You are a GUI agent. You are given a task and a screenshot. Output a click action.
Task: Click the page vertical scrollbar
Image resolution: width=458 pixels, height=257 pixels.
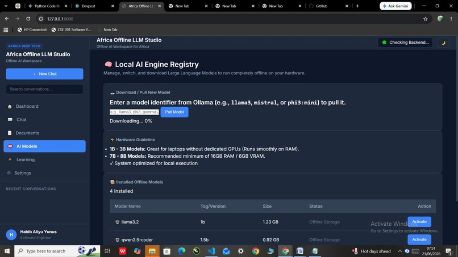[x=456, y=119]
